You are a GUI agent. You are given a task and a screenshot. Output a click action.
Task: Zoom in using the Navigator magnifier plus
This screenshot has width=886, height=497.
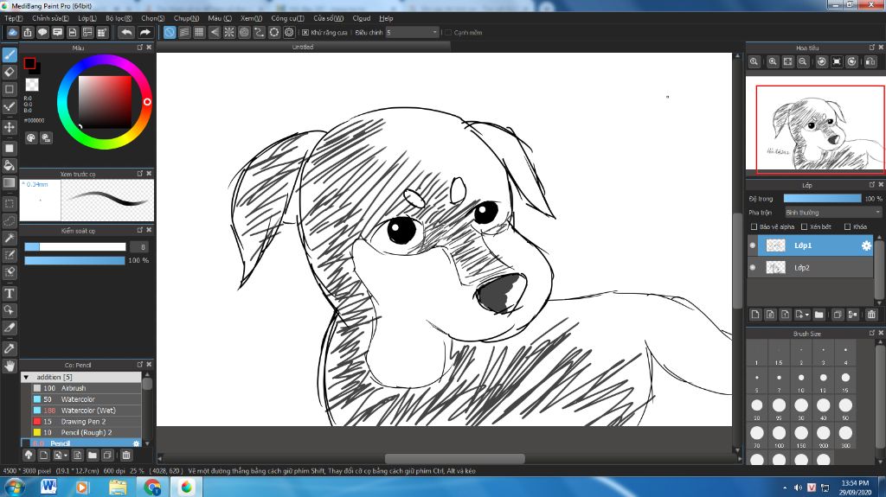point(773,62)
